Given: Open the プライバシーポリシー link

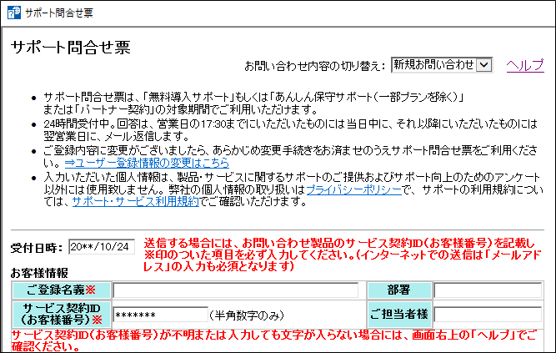Looking at the screenshot, I should coord(353,189).
